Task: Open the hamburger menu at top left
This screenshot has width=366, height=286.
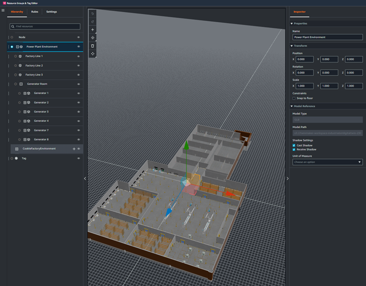Action: tap(3, 10)
